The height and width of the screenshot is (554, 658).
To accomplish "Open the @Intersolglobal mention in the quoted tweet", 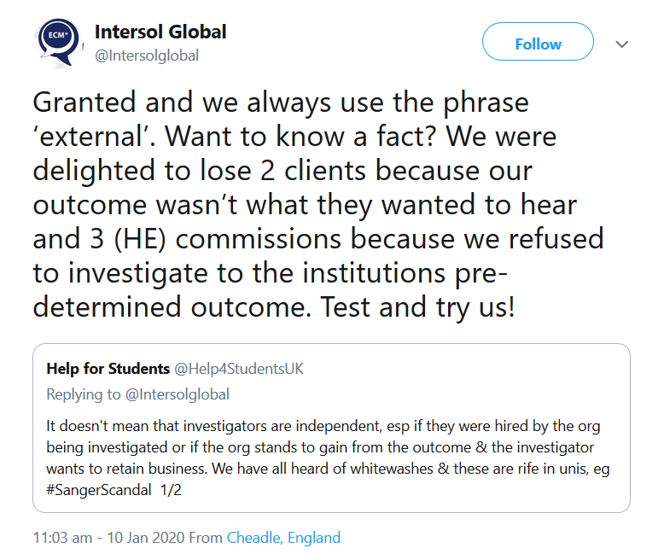I will pos(177,394).
